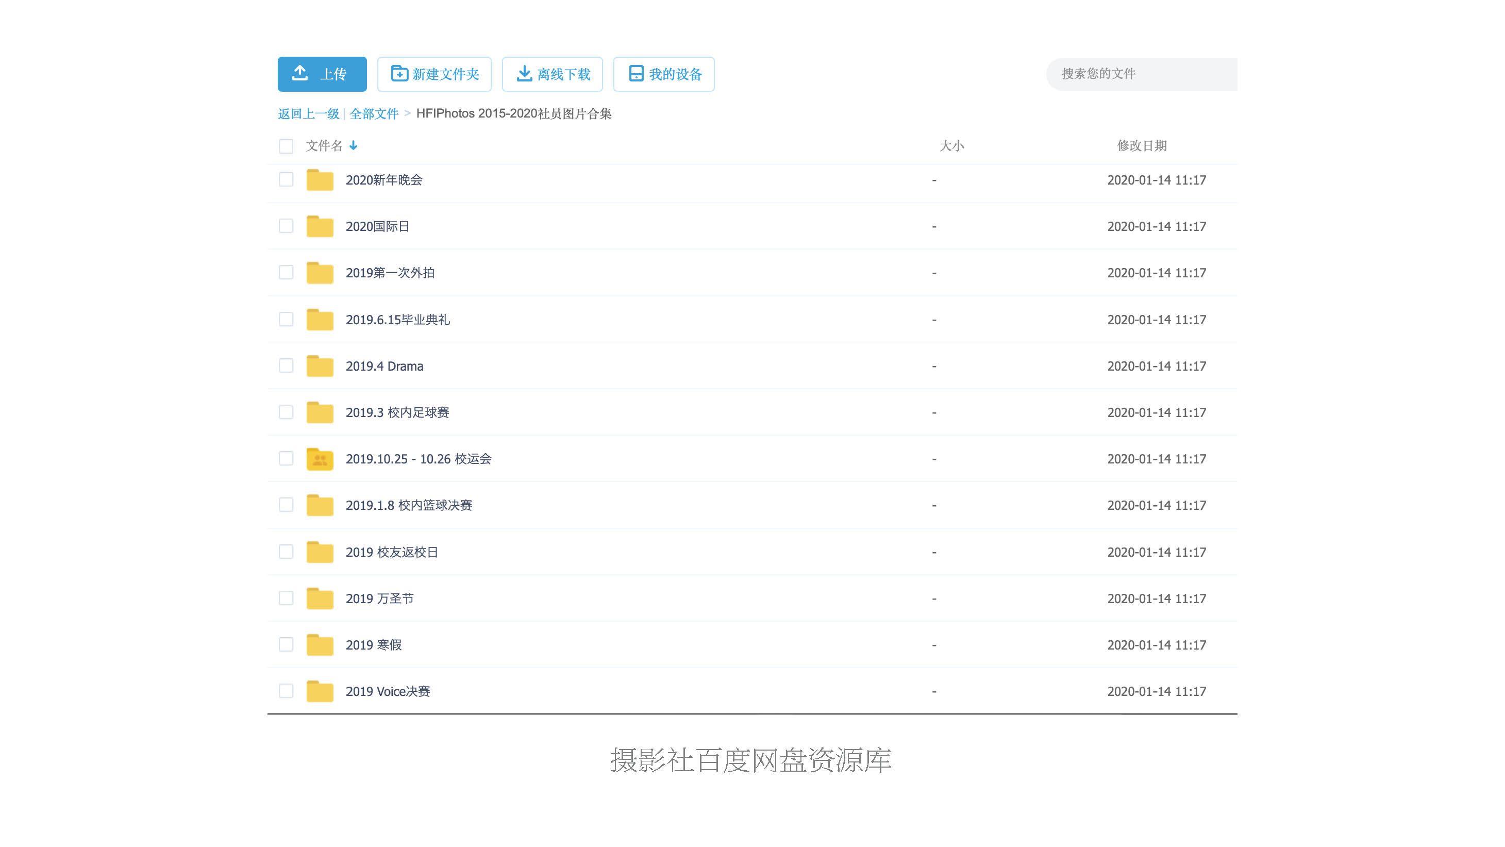
Task: Open the 2019.3 校内足球赛 folder name
Action: click(x=397, y=413)
